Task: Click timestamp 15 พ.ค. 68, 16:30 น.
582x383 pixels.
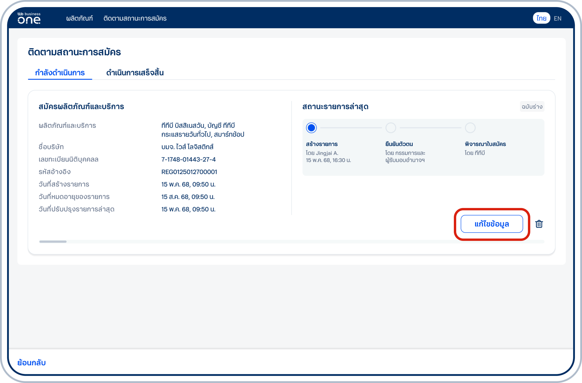Action: [328, 160]
